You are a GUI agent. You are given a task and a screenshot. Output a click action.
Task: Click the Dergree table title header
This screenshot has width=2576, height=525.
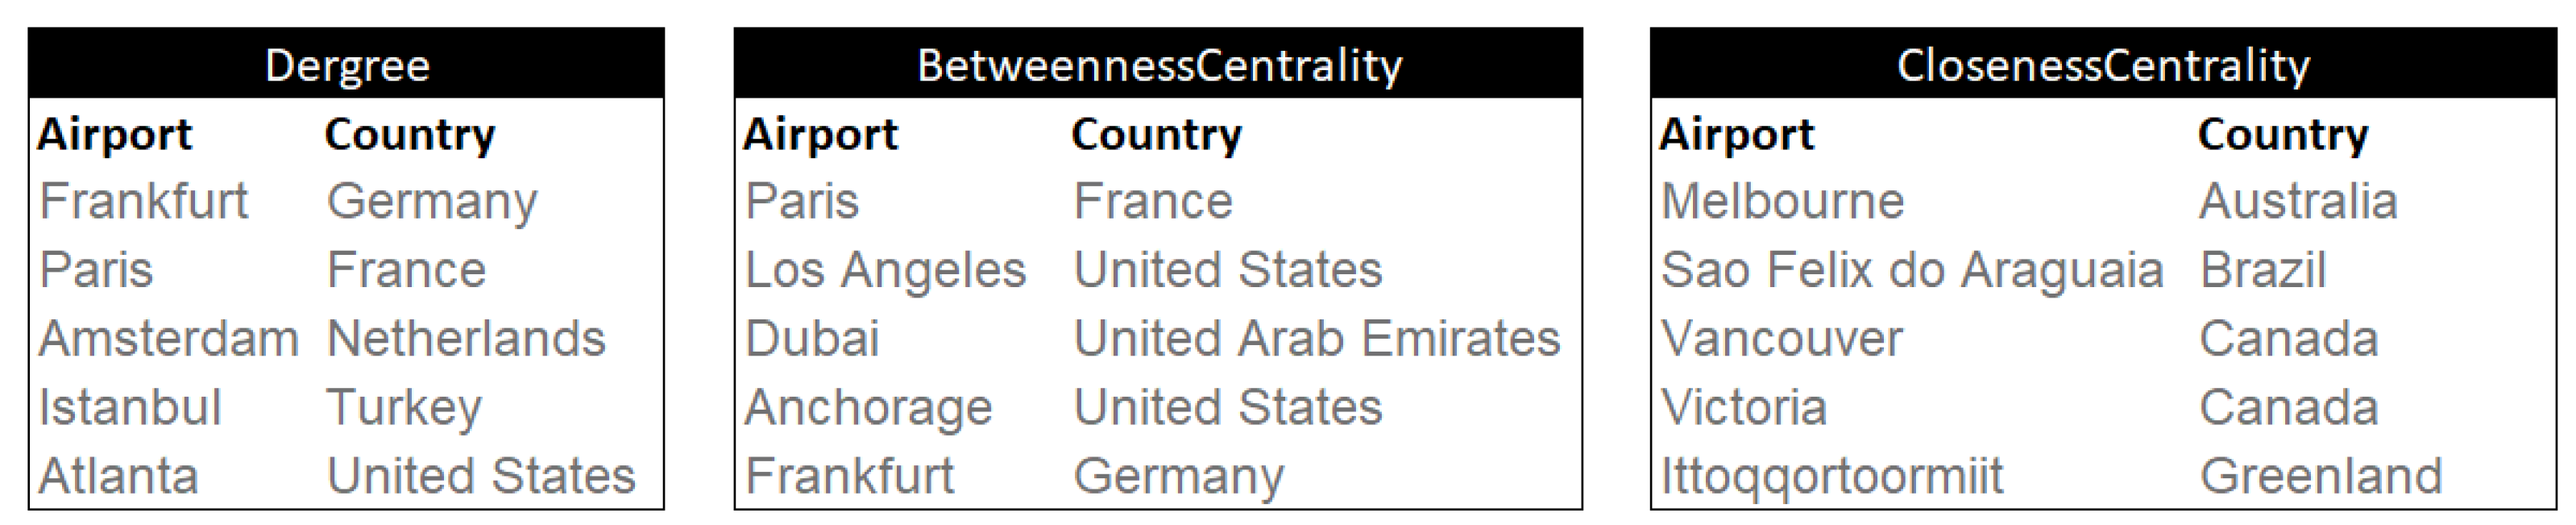point(346,66)
